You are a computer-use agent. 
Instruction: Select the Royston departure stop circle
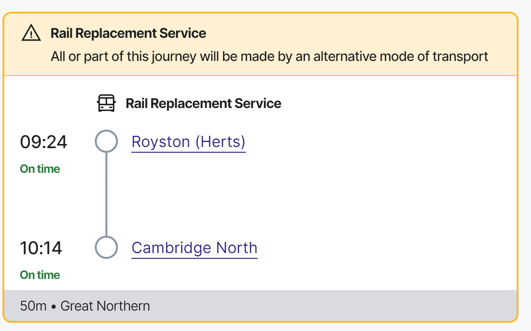click(106, 141)
